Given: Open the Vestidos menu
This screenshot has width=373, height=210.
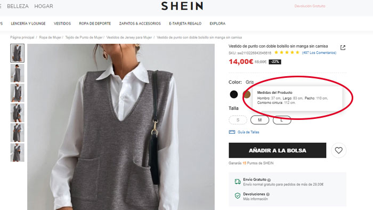Looking at the screenshot, I should pyautogui.click(x=62, y=23).
